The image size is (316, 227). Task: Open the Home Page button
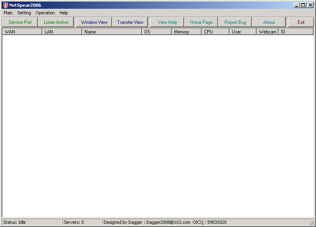201,22
